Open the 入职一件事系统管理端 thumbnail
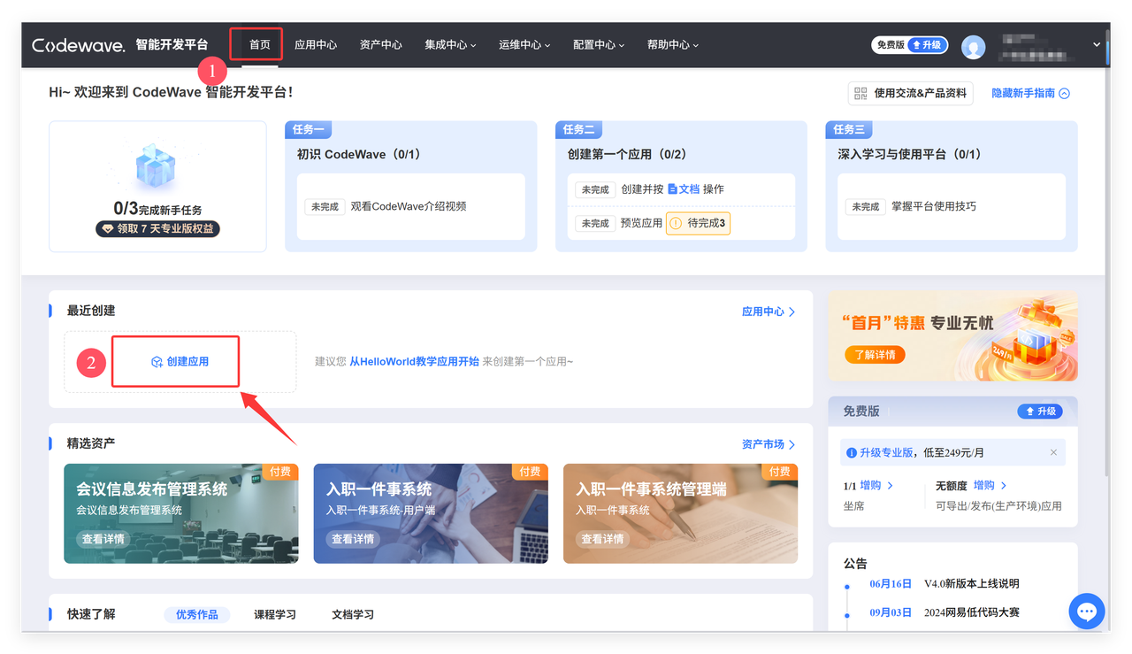 (680, 513)
